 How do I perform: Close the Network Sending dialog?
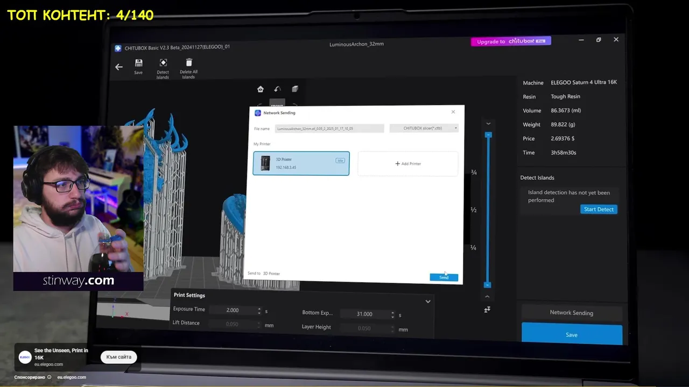pyautogui.click(x=453, y=112)
